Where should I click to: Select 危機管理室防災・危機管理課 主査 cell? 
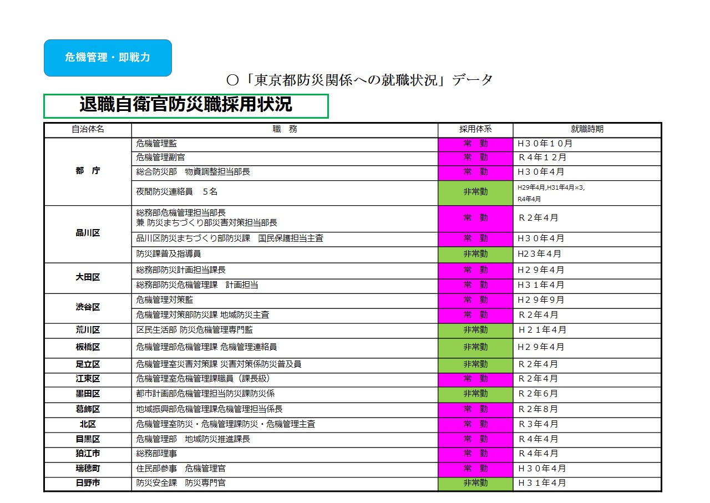pyautogui.click(x=285, y=425)
